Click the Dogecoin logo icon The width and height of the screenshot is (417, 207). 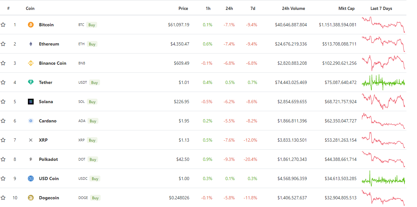point(31,198)
